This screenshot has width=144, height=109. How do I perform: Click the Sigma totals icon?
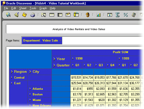[117, 15]
